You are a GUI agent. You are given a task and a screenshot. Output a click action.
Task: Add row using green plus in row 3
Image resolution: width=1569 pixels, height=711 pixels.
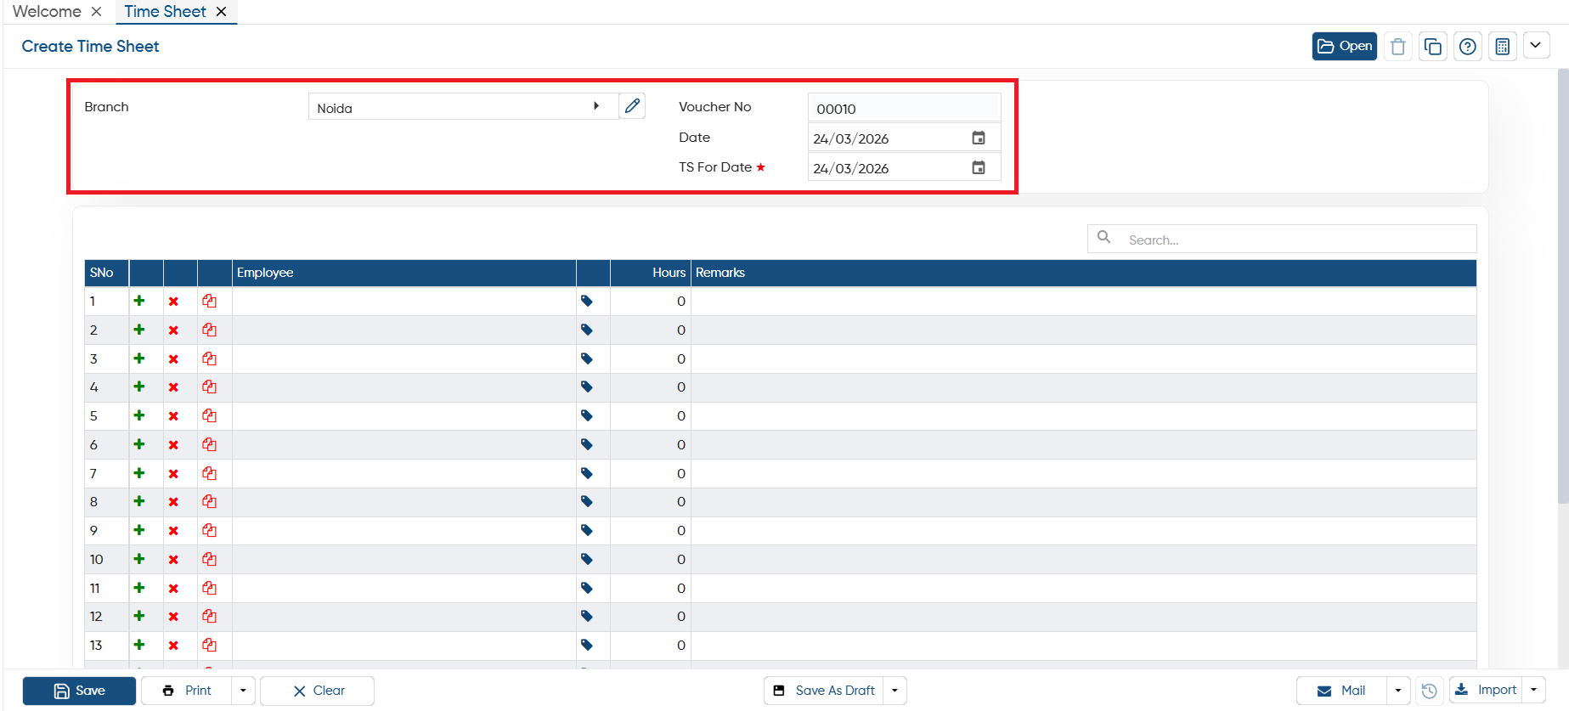(x=139, y=358)
